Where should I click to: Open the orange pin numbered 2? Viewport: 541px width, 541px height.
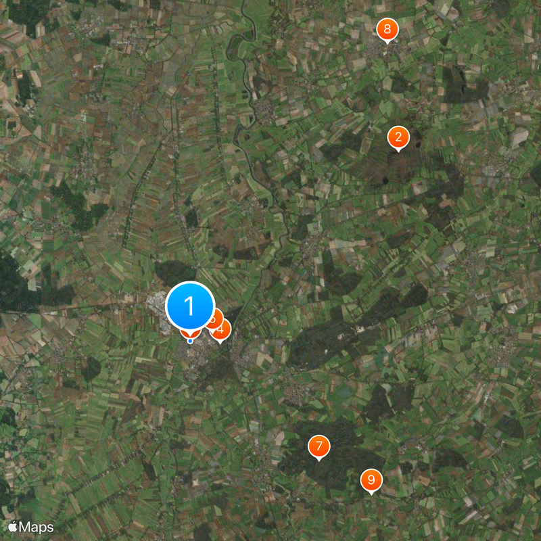[398, 138]
